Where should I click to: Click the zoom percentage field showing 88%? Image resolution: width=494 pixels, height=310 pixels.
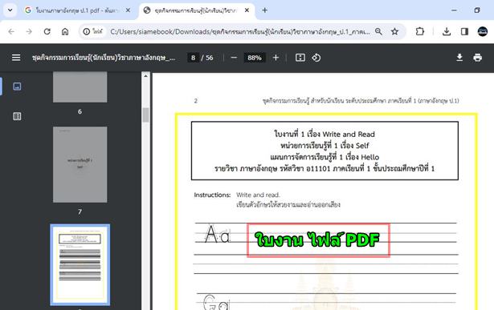pos(255,58)
